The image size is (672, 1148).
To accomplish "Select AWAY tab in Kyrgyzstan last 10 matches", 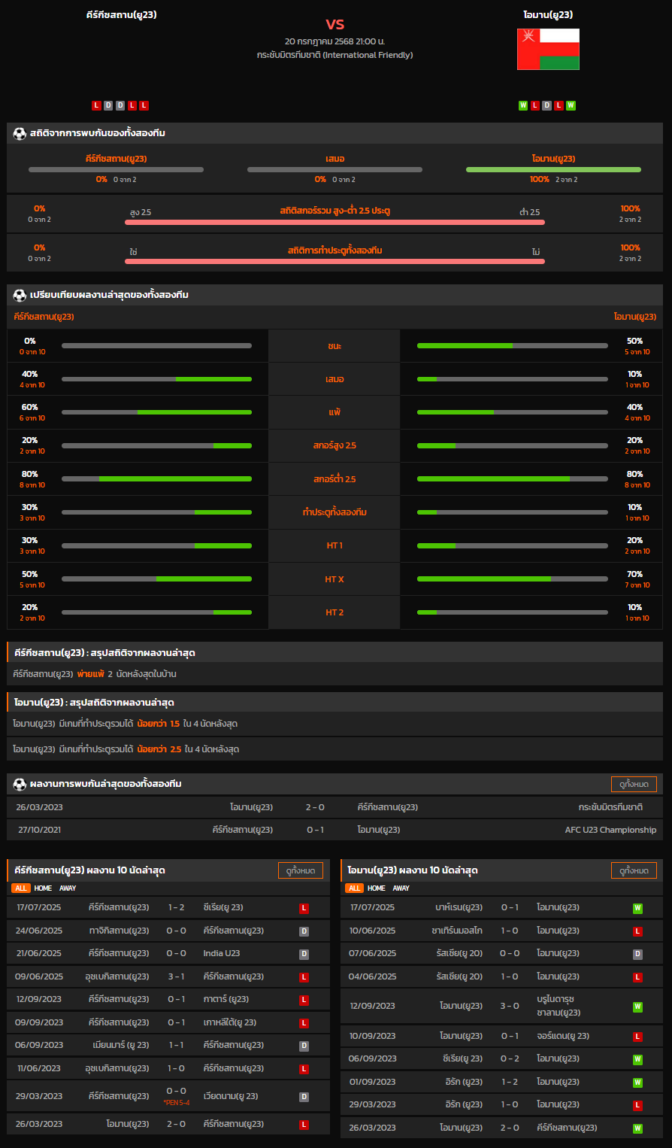I will [68, 888].
